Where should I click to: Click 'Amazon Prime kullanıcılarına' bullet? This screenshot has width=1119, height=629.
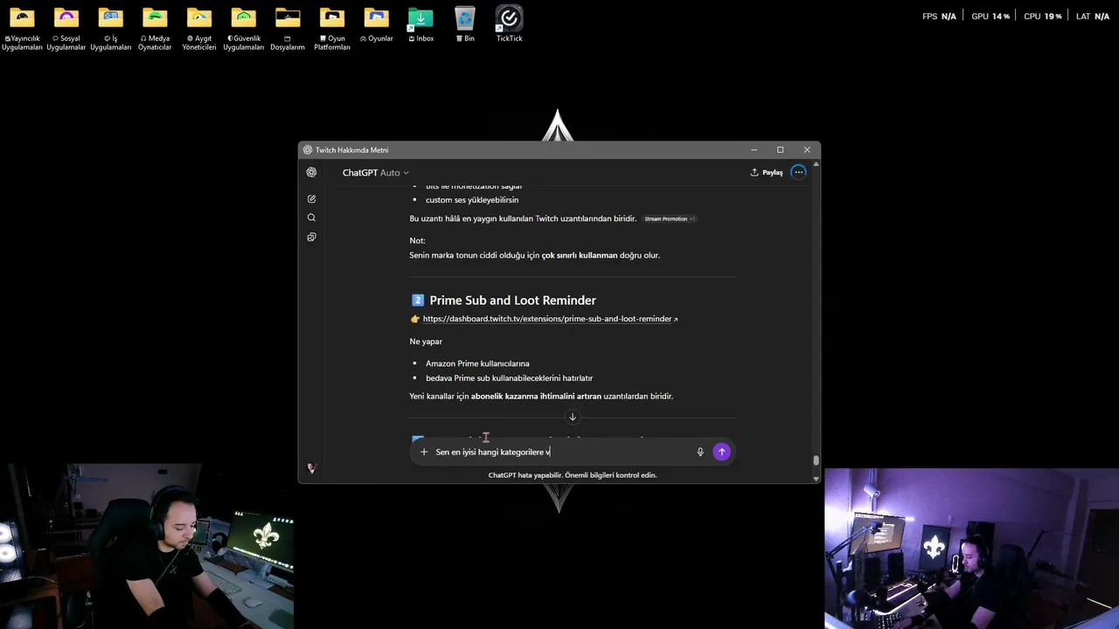tap(477, 363)
